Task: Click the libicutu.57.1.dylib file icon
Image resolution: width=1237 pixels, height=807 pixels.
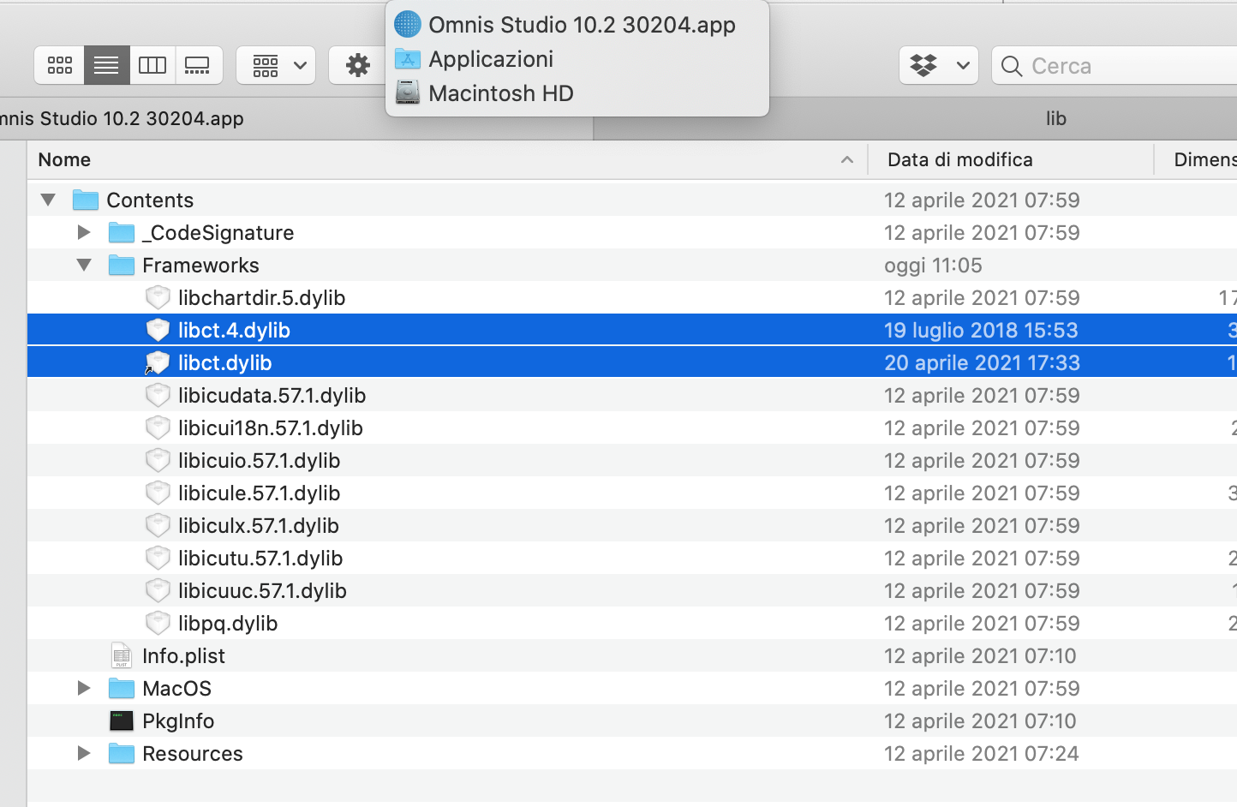Action: coord(158,558)
